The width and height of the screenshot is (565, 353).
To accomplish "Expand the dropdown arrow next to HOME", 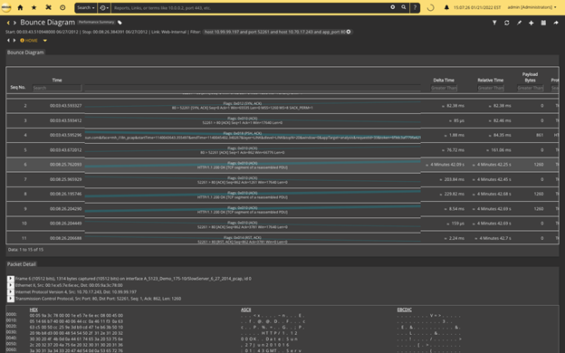I will 45,41.
